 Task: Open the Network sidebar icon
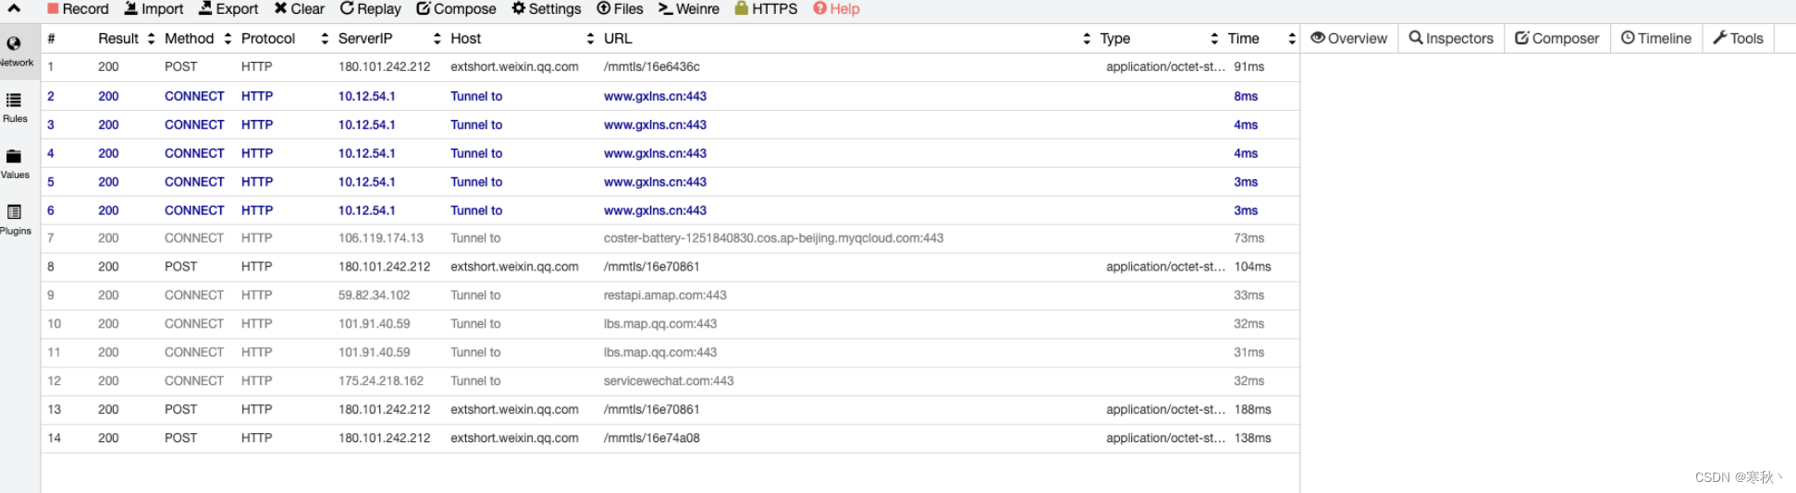(14, 51)
